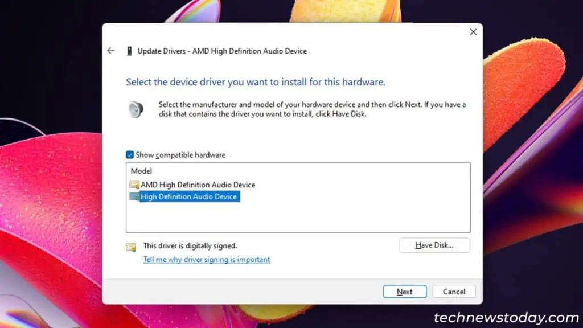Cancel the driver update
Image resolution: width=583 pixels, height=328 pixels.
(454, 292)
